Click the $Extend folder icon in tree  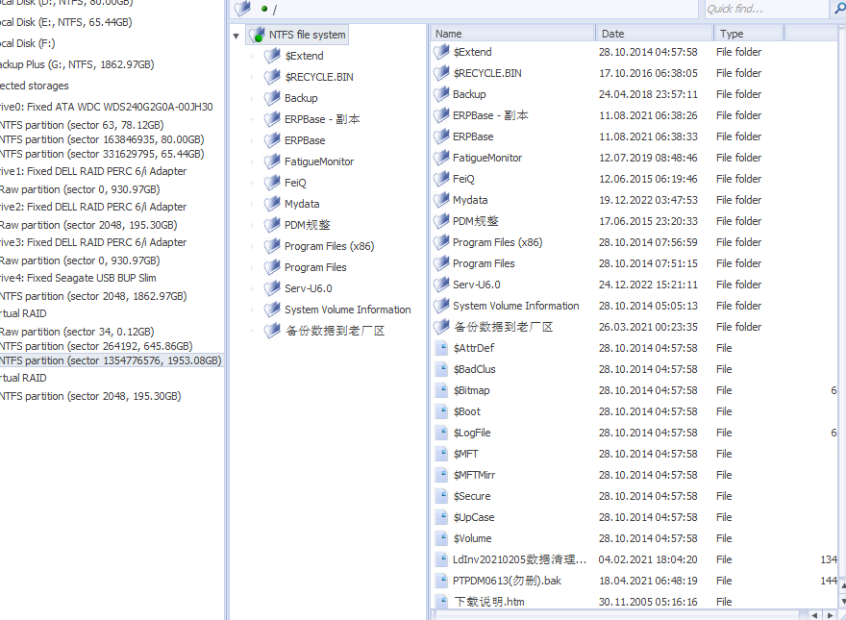pos(272,56)
